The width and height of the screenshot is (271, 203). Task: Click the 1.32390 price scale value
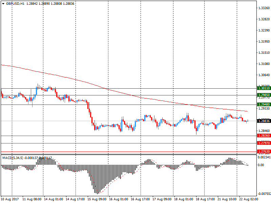click(264, 30)
